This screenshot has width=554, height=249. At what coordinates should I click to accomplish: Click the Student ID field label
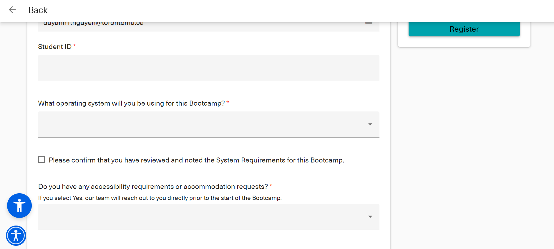coord(55,47)
